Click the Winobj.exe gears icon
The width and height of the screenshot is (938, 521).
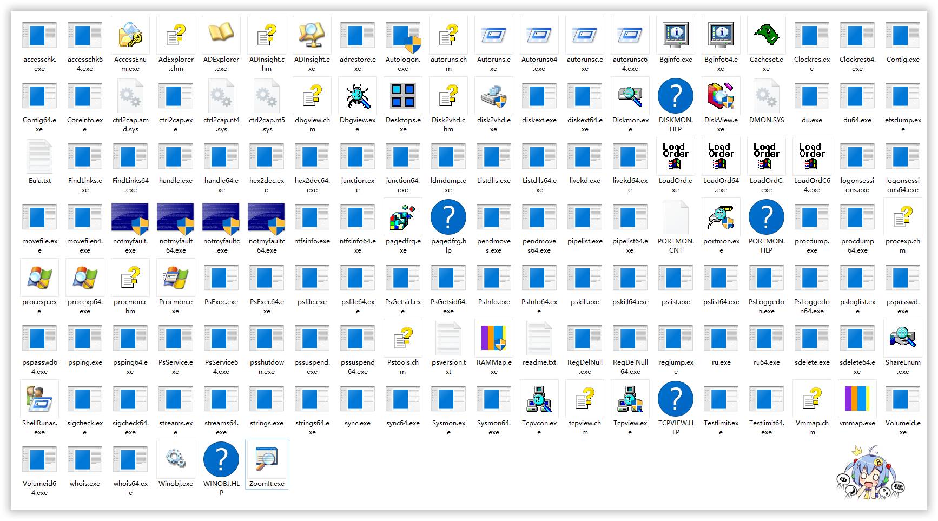[176, 459]
